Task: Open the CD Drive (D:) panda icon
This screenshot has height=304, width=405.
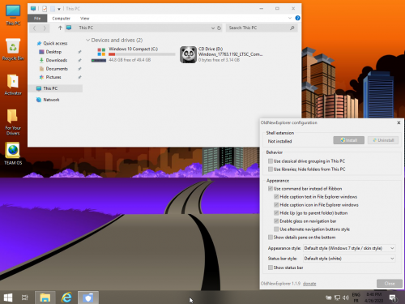Action: 188,54
